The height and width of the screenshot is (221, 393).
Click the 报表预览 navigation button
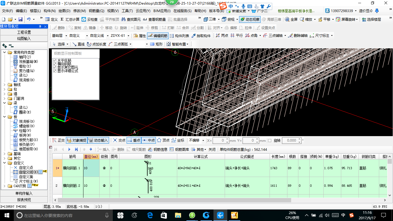[24, 200]
